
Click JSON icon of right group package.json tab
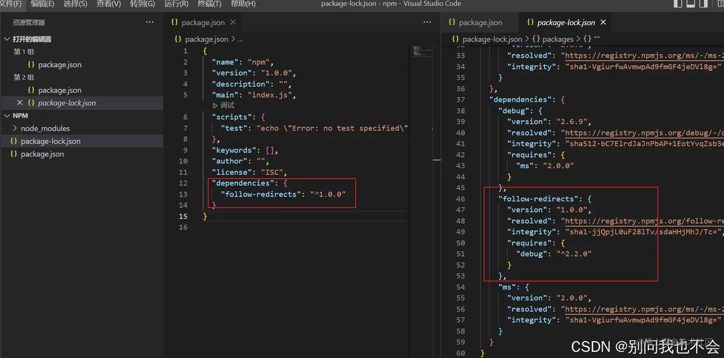click(x=452, y=22)
